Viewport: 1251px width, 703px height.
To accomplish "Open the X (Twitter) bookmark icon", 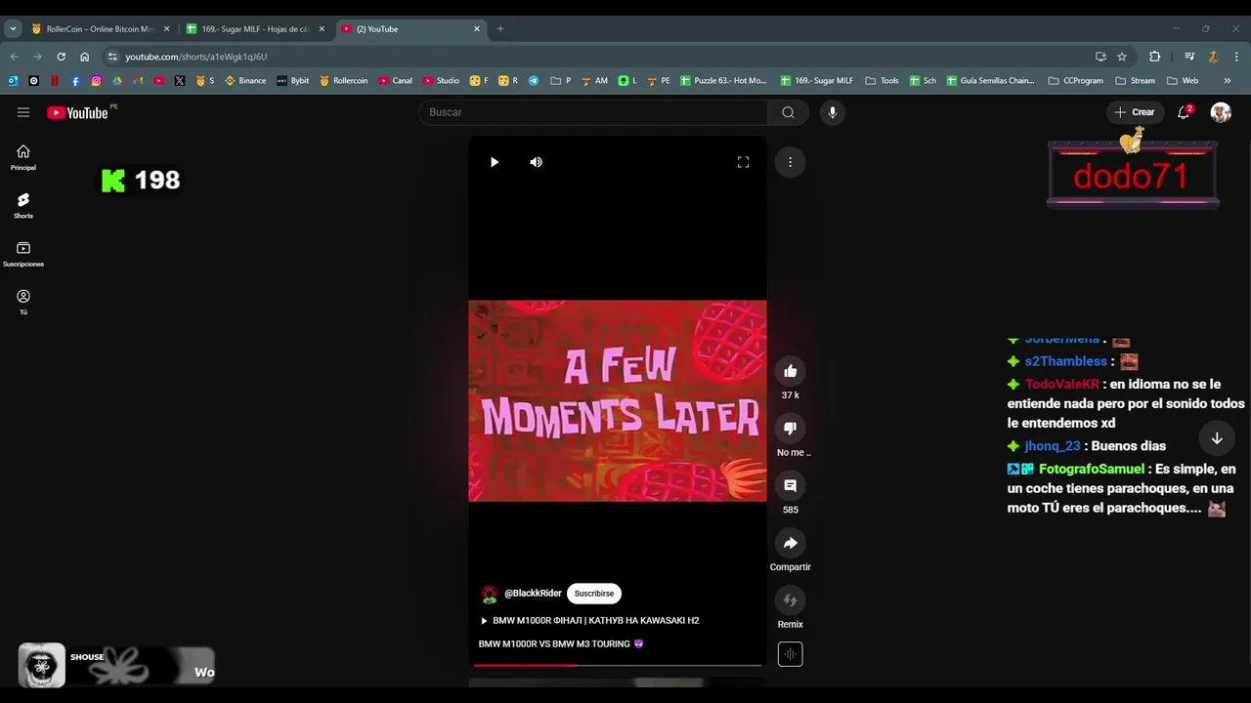I will pyautogui.click(x=180, y=81).
